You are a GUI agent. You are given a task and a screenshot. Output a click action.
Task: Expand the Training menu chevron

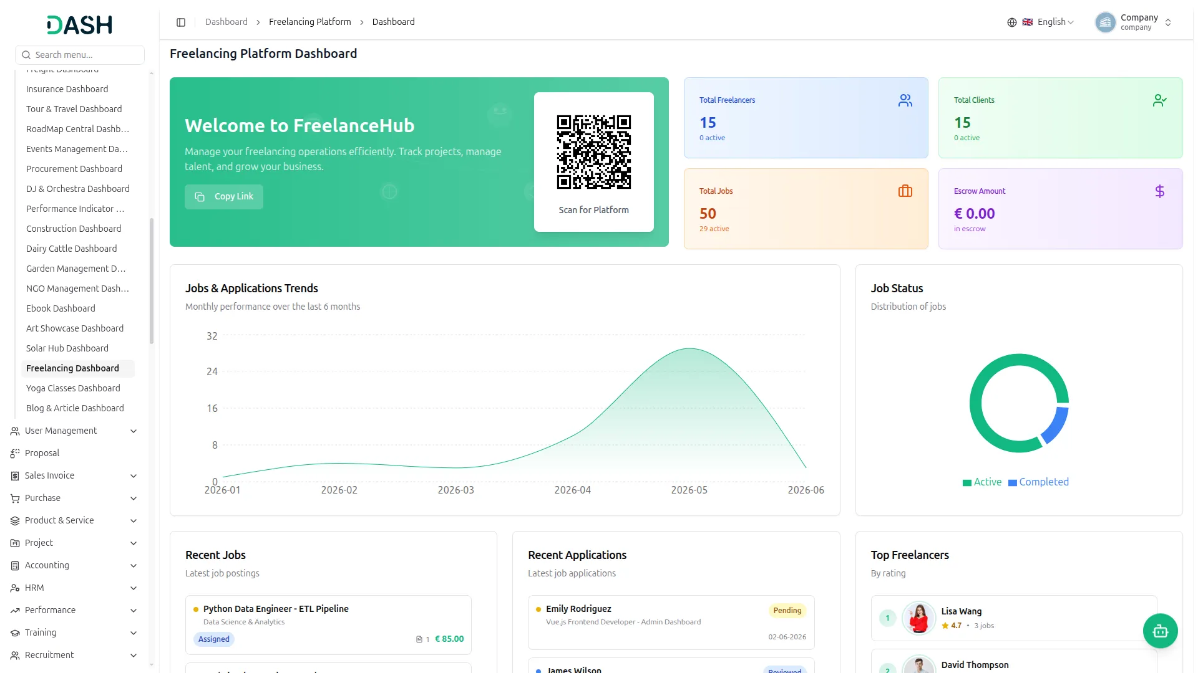134,633
